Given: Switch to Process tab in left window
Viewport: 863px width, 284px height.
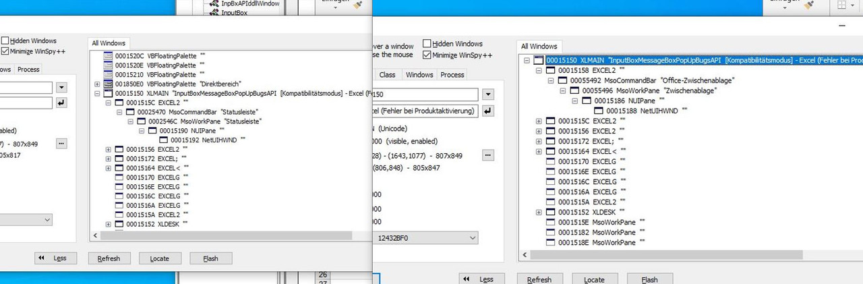Looking at the screenshot, I should tap(28, 69).
